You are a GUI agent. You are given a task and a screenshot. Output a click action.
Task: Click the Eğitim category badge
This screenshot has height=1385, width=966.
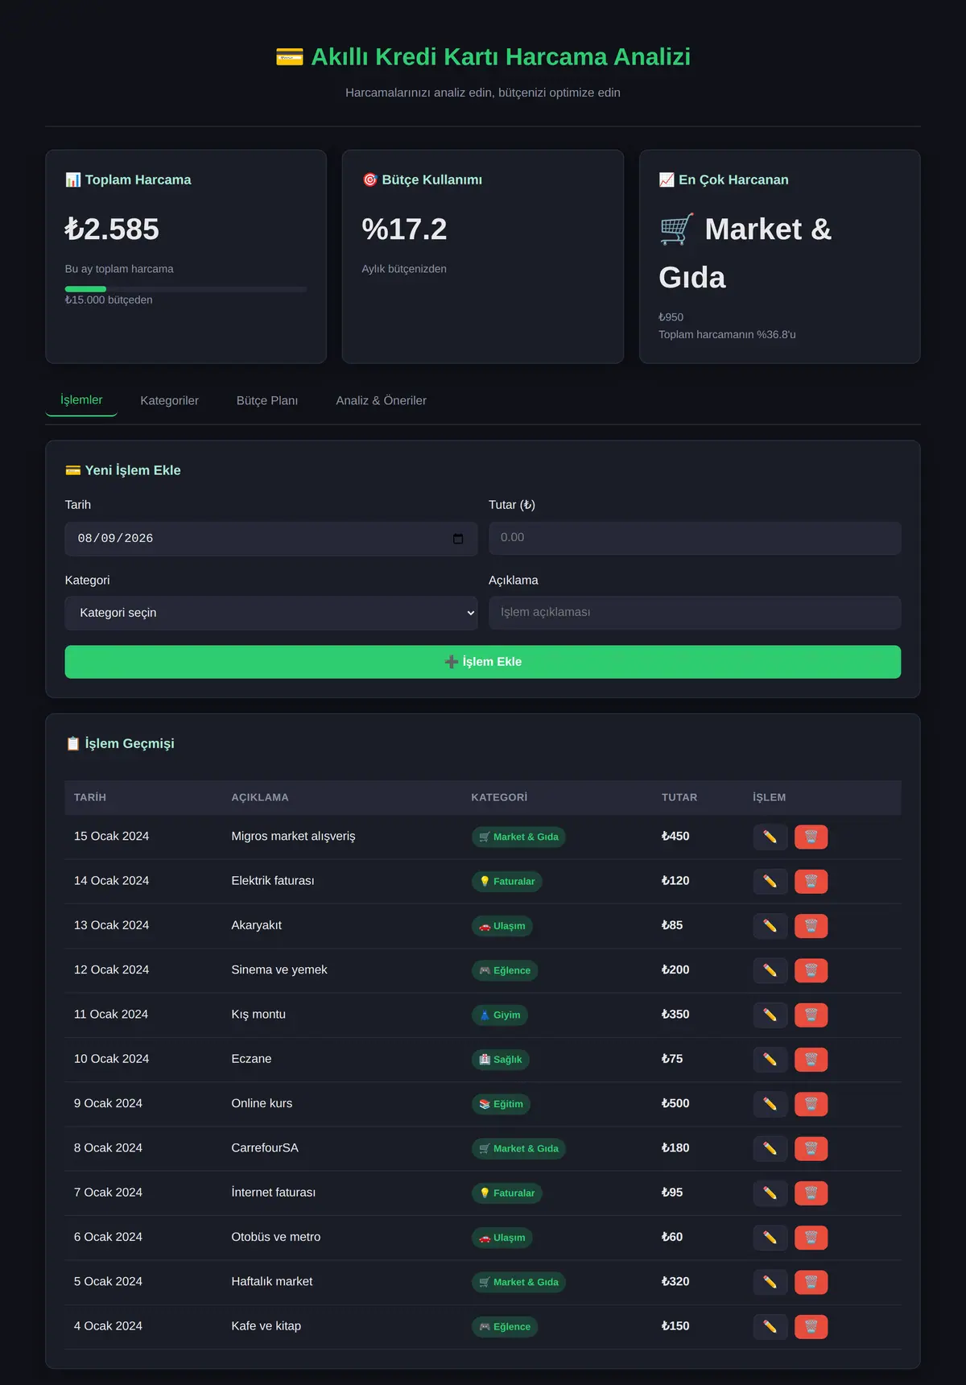(x=502, y=1104)
